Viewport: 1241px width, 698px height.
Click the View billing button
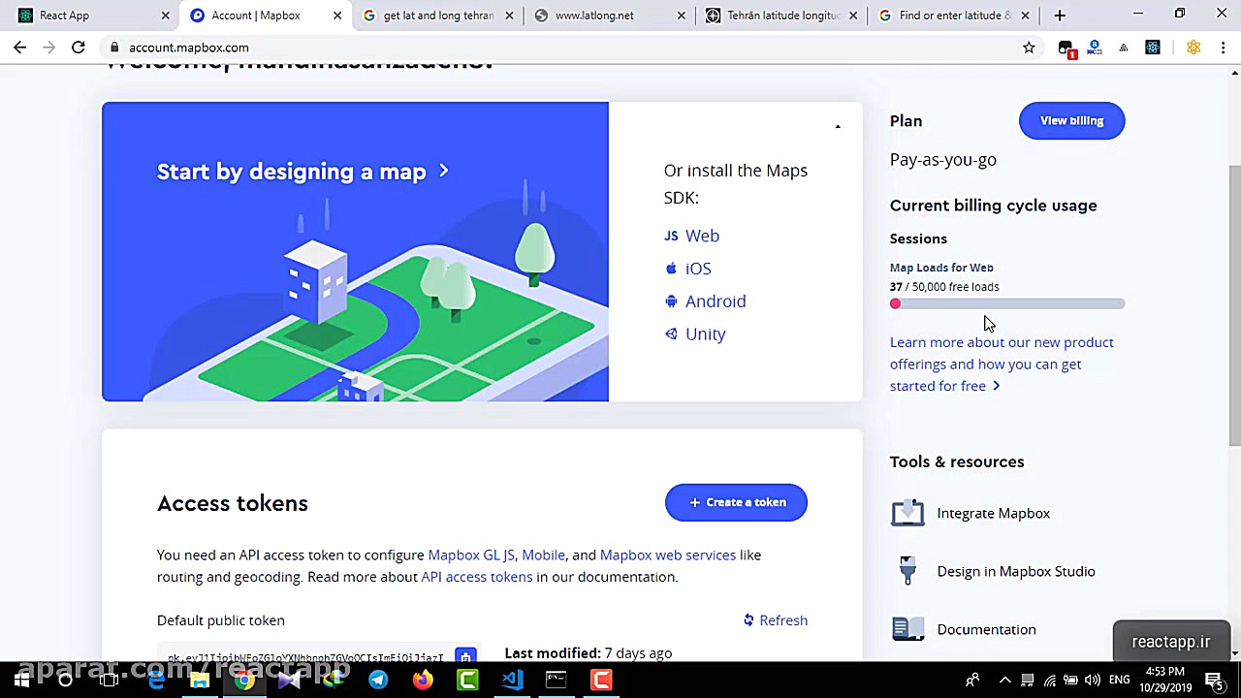coord(1071,120)
